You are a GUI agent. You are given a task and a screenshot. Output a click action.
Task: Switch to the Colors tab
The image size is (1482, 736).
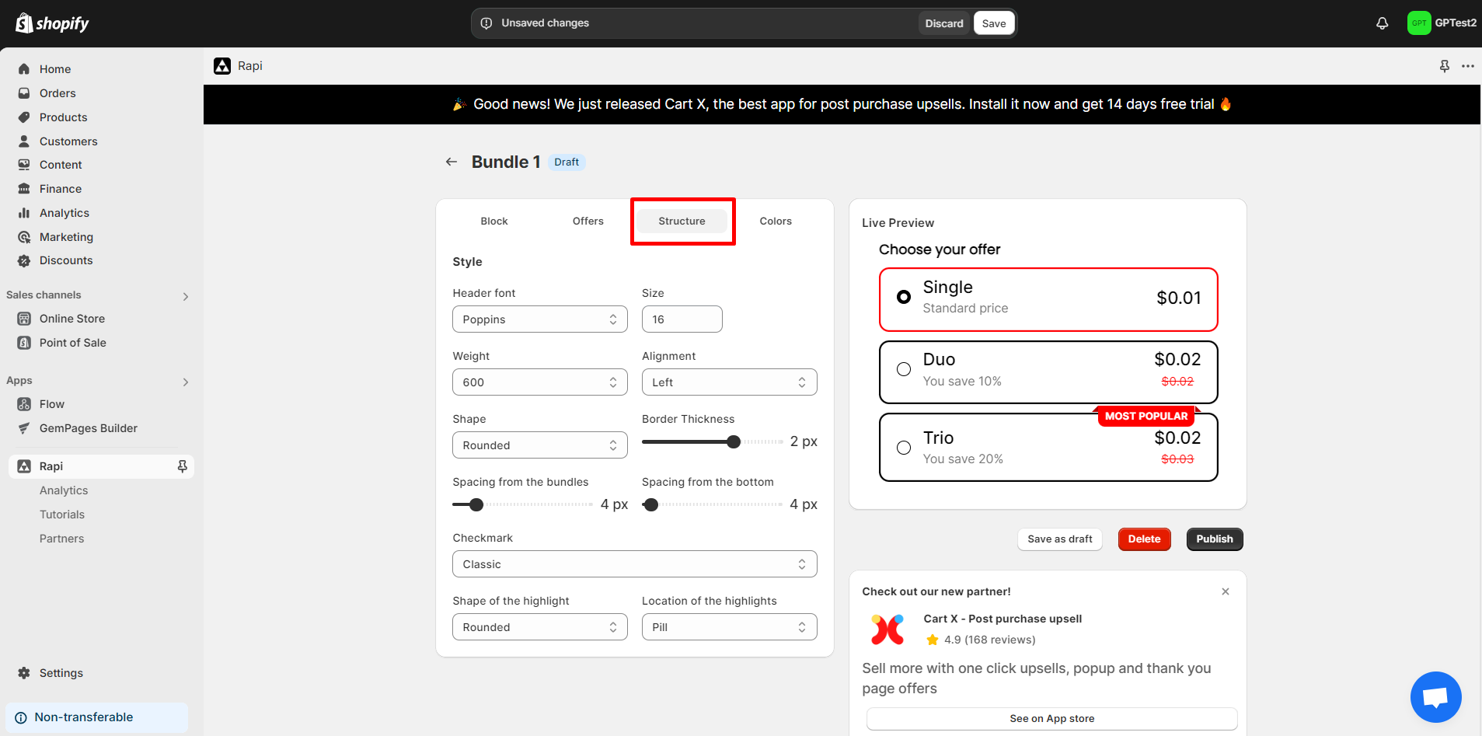pos(775,221)
